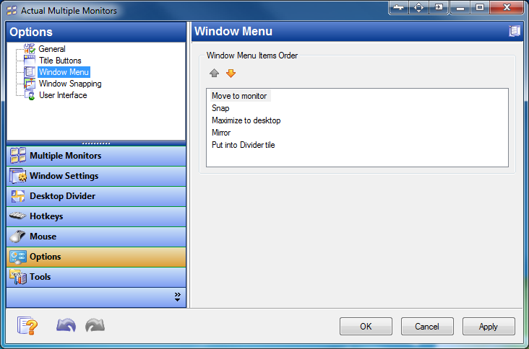Open the Hotkeys section
Screen dimensions: 529x349
pos(96,216)
